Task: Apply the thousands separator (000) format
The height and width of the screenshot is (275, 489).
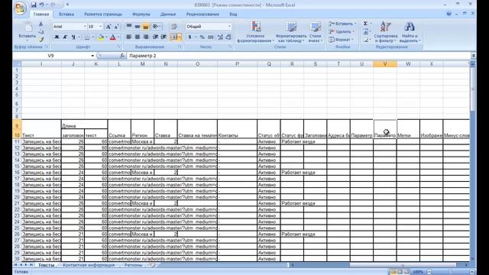Action: tap(211, 37)
